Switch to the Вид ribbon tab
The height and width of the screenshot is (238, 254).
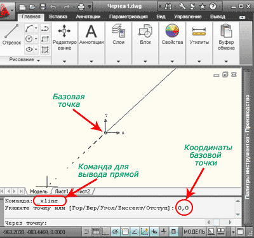pyautogui.click(x=161, y=17)
